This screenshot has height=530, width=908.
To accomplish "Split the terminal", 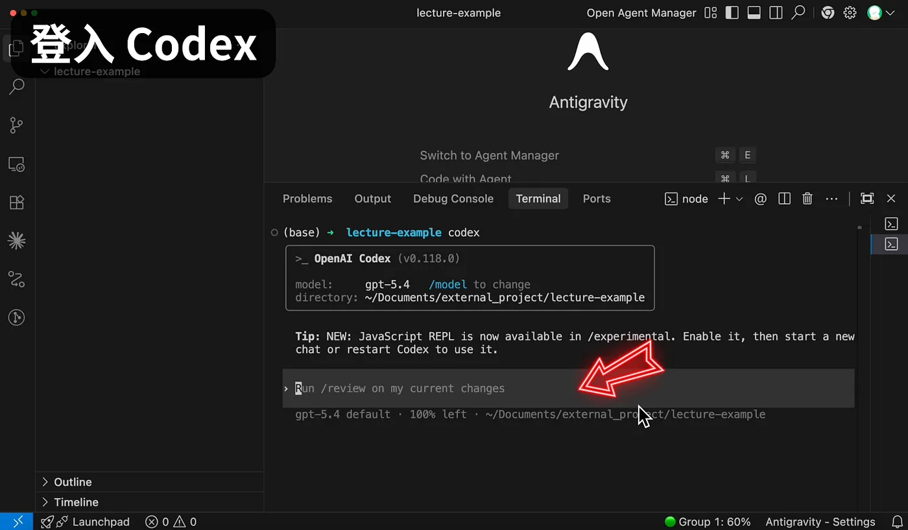I will (x=784, y=199).
